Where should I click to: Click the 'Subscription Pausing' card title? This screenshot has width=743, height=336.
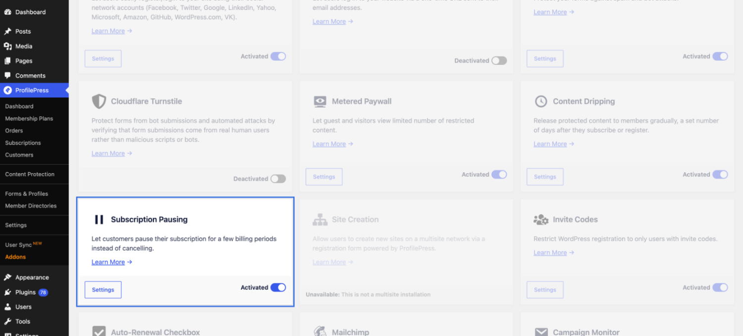point(149,220)
